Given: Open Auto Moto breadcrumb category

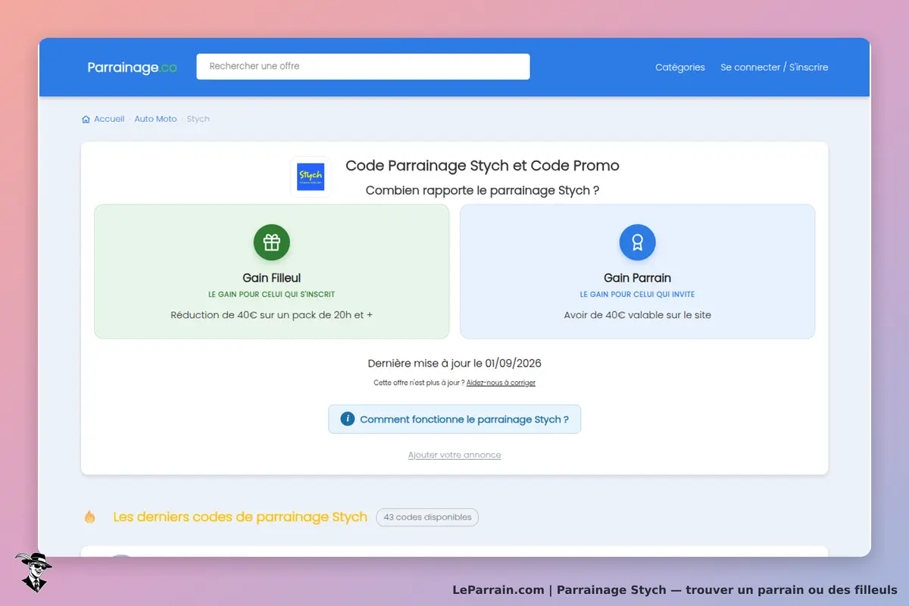Looking at the screenshot, I should pos(155,119).
